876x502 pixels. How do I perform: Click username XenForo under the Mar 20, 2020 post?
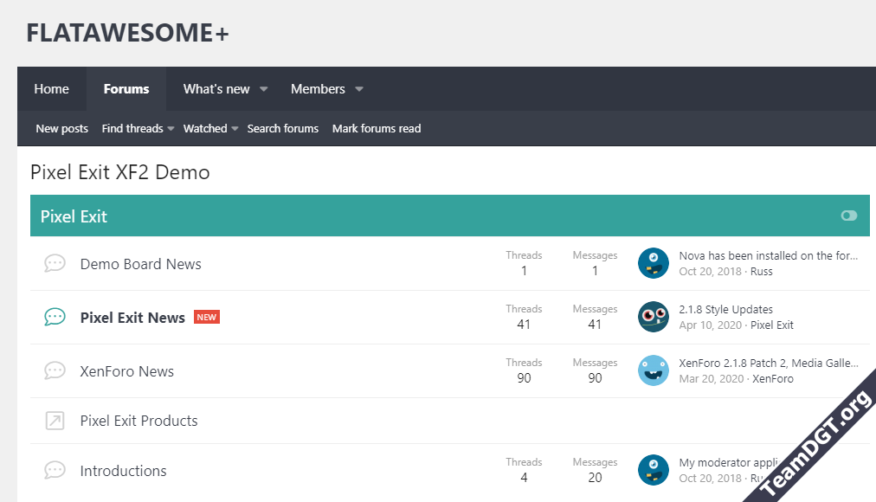(x=773, y=378)
